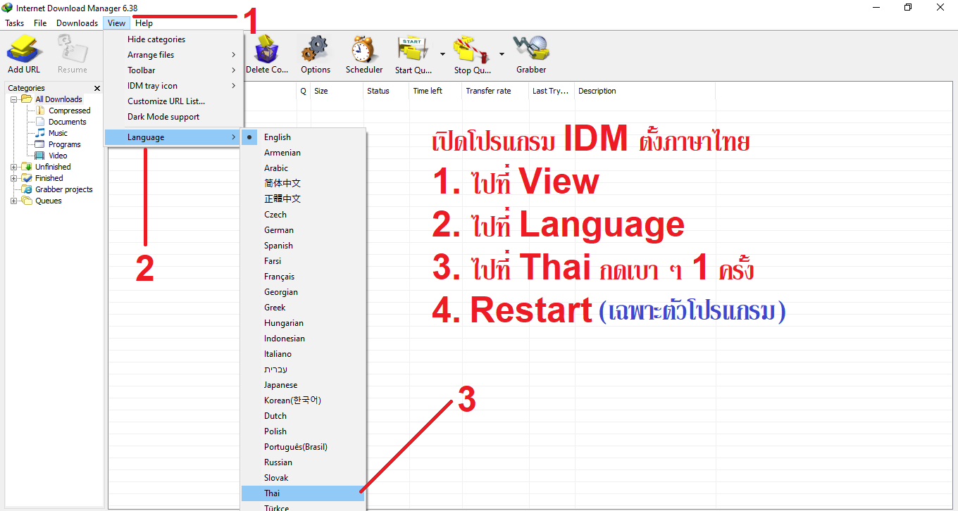
Task: Choose Dark Mode support
Action: pos(174,117)
